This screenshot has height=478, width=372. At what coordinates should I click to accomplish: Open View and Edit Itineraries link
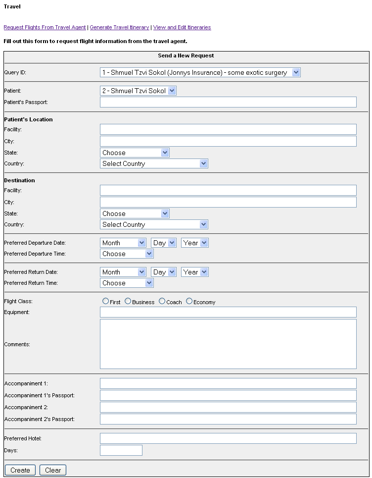182,27
